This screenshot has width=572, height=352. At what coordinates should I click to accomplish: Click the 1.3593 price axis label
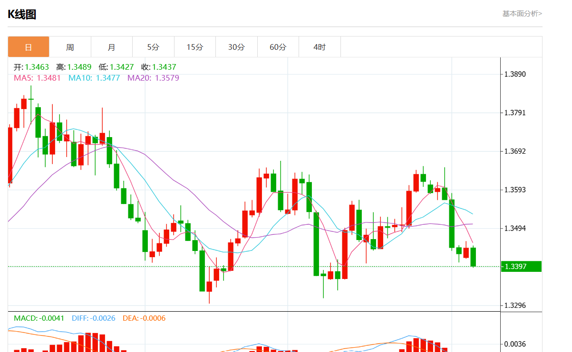515,190
